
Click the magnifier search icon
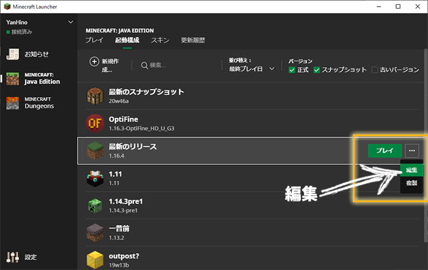144,65
